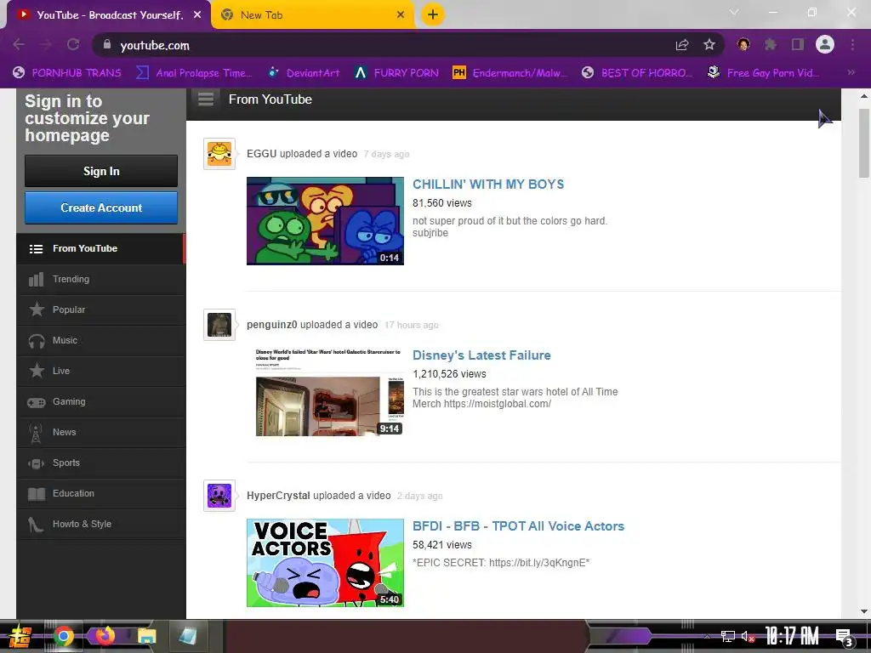The image size is (871, 653).
Task: Open Firefox from the taskbar
Action: pyautogui.click(x=105, y=635)
